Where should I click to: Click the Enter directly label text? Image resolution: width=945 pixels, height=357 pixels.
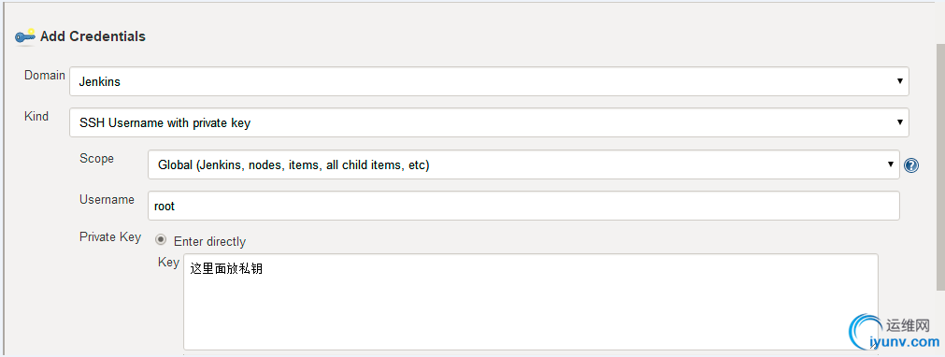click(209, 241)
